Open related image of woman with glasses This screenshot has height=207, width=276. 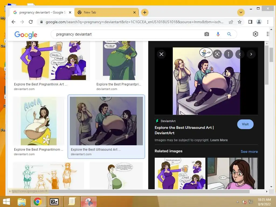point(233,173)
